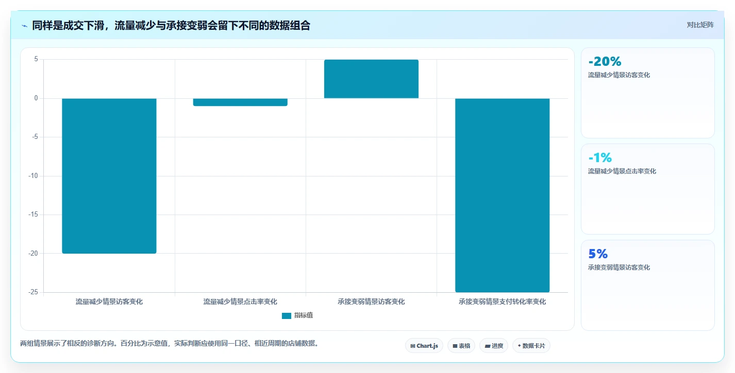Click the lightning icon beside the title
Screen dimensions: 735x373
[x=24, y=26]
